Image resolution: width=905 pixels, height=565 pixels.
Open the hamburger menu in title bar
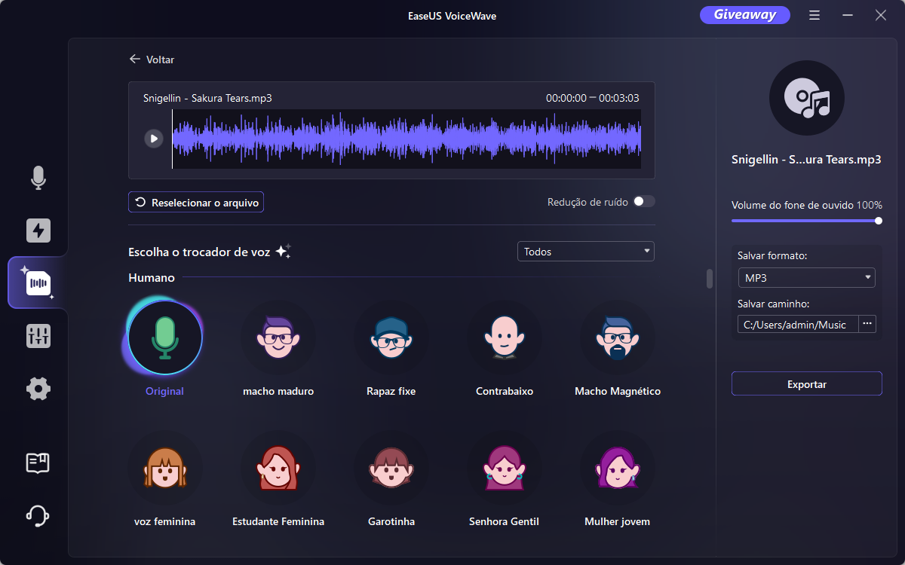[x=814, y=14]
